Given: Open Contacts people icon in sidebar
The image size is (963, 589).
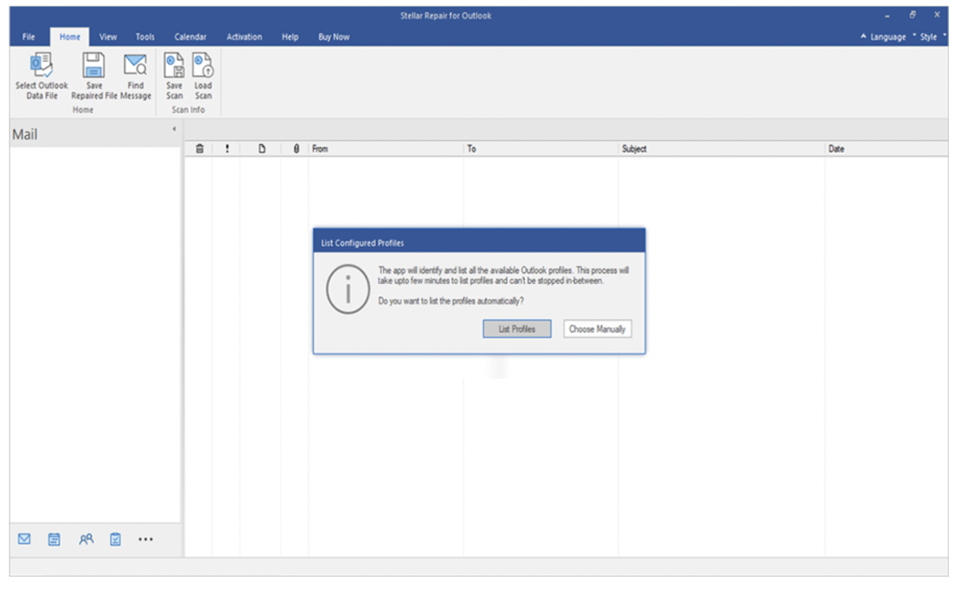Looking at the screenshot, I should (86, 539).
